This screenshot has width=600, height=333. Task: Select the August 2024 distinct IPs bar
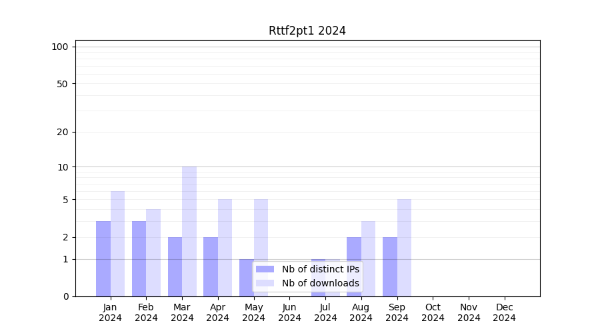coord(354,266)
